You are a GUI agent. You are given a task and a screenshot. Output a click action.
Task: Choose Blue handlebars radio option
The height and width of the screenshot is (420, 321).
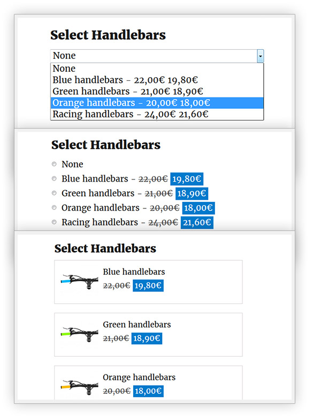pos(54,179)
